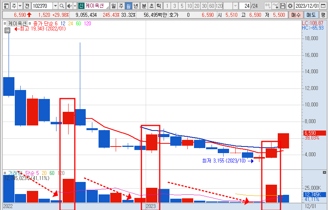
Task: Click the 최저 3,155 (2023/10) label
Action: point(224,161)
